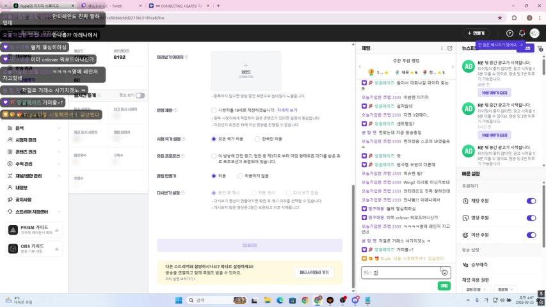Image resolution: width=546 pixels, height=307 pixels.
Task: Open a new browser tab
Action: (x=218, y=6)
